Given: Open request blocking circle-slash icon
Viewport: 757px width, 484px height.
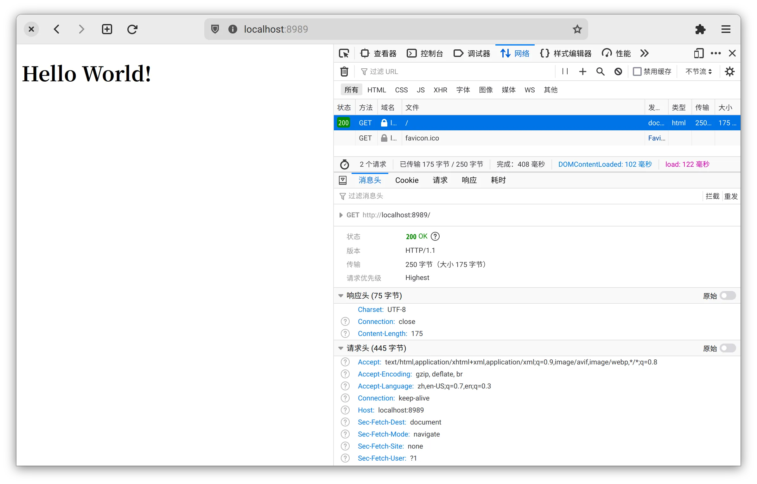Looking at the screenshot, I should point(618,71).
